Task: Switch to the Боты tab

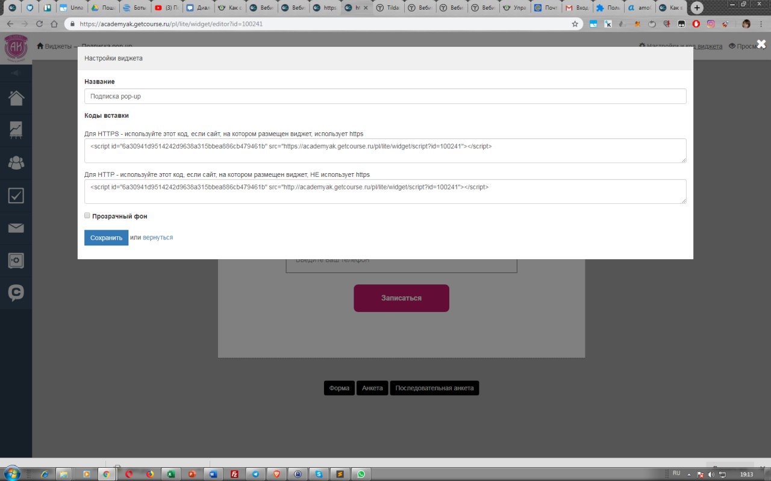Action: click(x=134, y=8)
